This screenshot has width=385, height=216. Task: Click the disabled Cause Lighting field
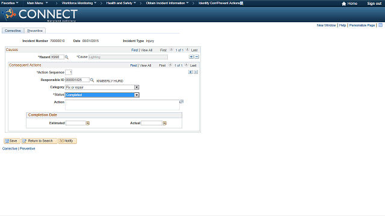pyautogui.click(x=128, y=57)
